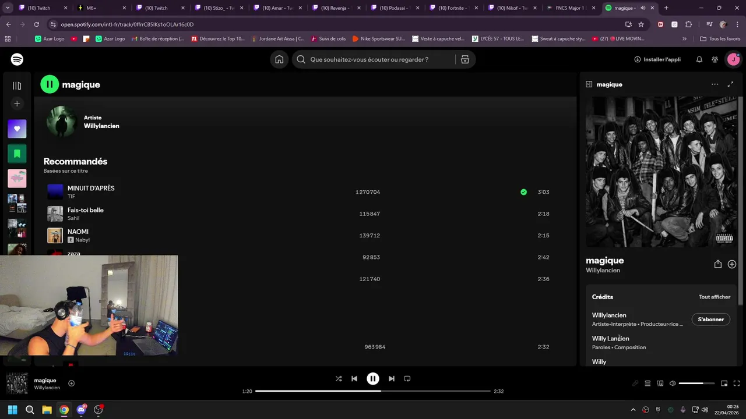Add magique to playlist in side panel

[732, 264]
